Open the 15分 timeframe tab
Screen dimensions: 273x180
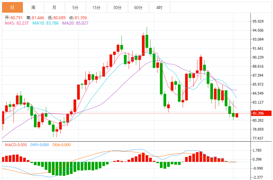pos(96,7)
